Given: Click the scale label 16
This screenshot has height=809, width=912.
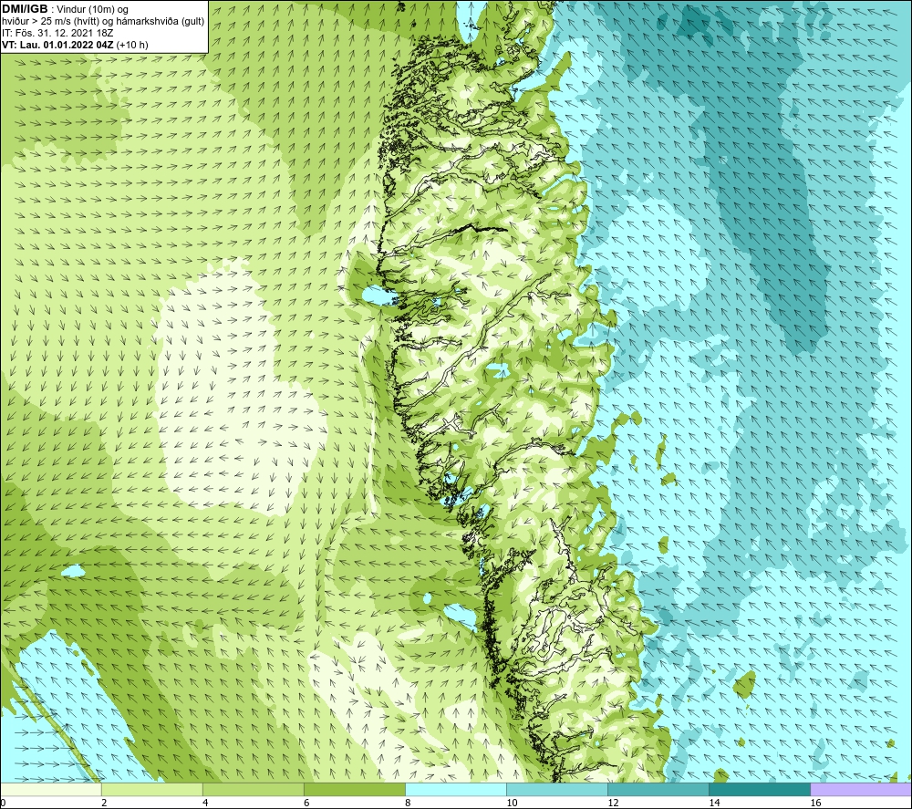Looking at the screenshot, I should 815,804.
